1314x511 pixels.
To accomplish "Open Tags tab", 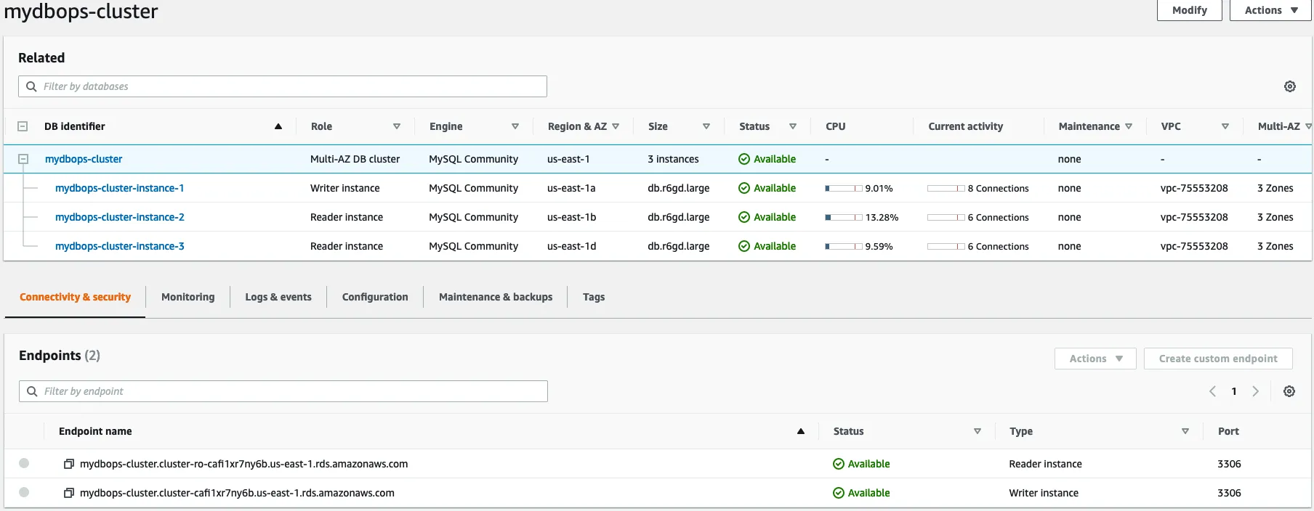I will 594,297.
